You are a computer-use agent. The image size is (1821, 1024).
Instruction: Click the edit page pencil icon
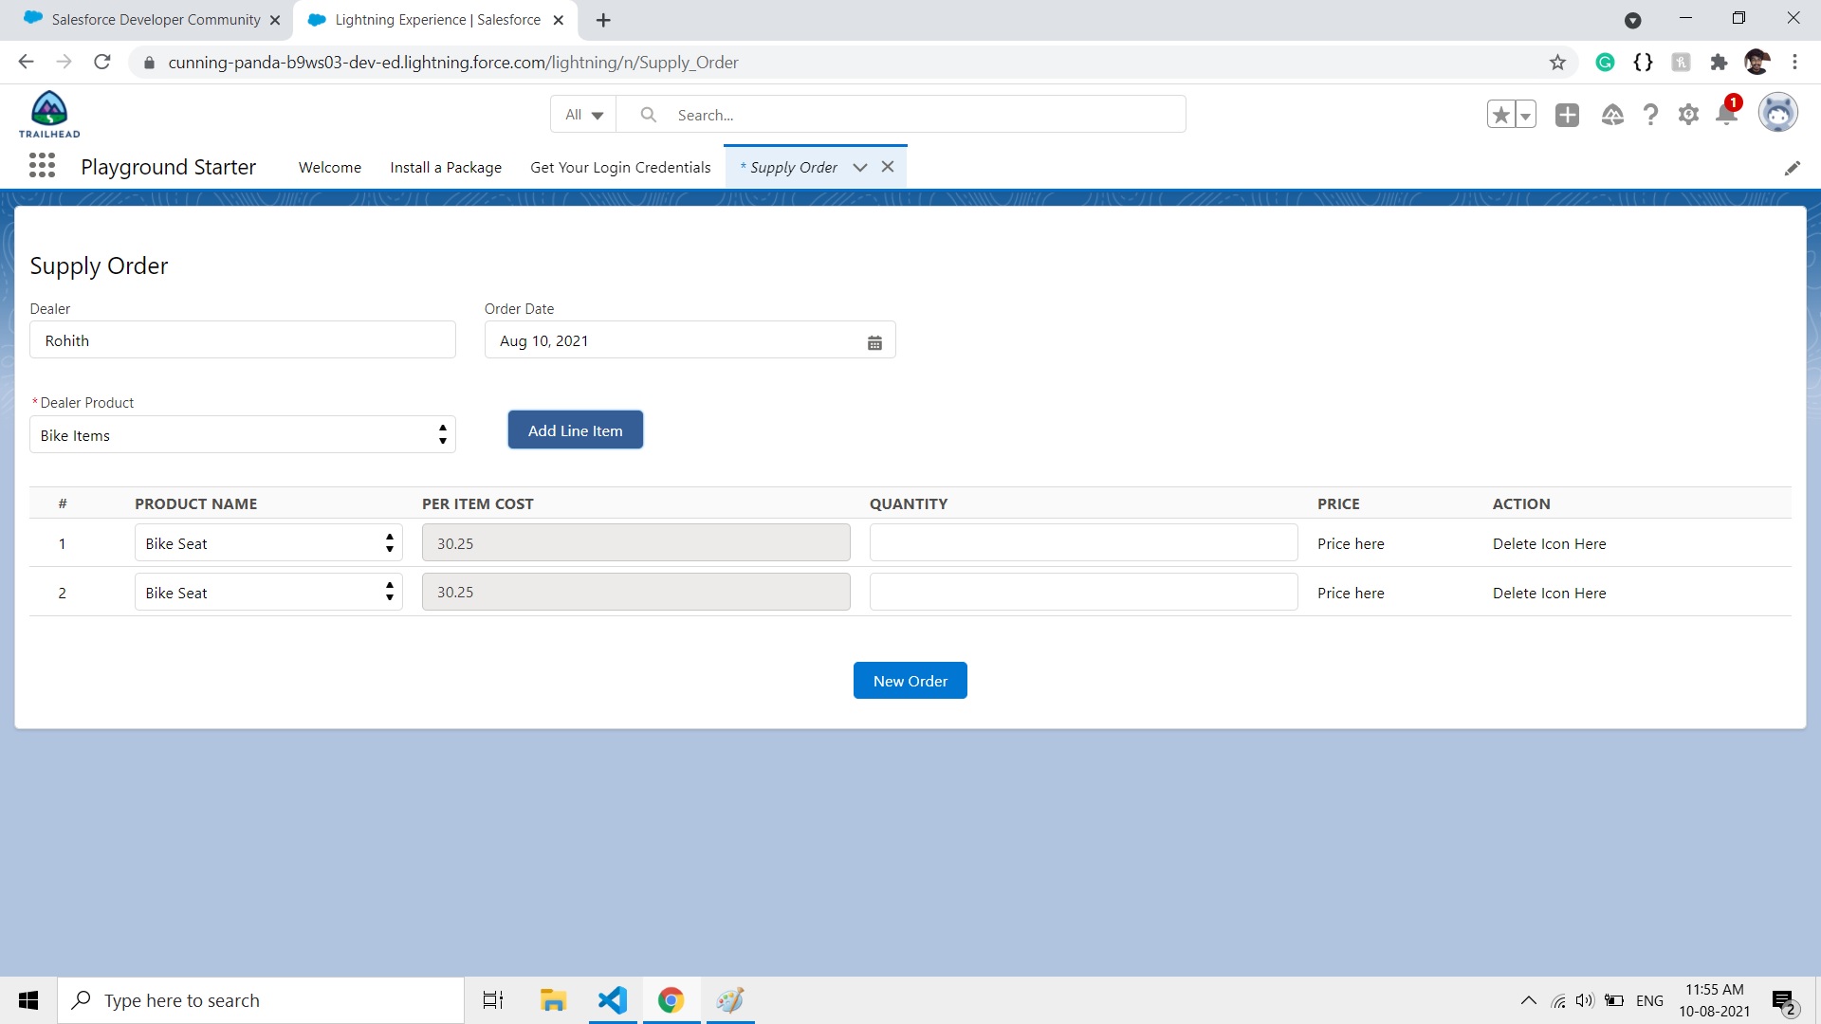click(x=1793, y=168)
